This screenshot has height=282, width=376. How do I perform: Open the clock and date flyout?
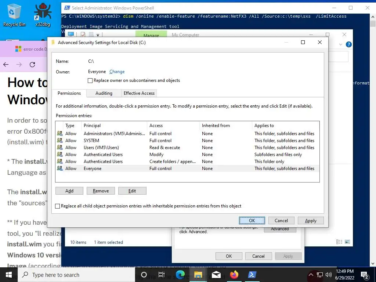(x=345, y=275)
